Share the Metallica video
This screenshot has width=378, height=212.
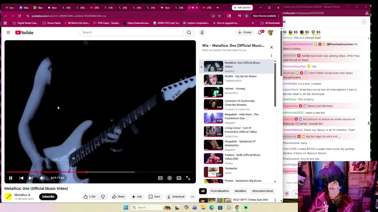pyautogui.click(x=118, y=197)
